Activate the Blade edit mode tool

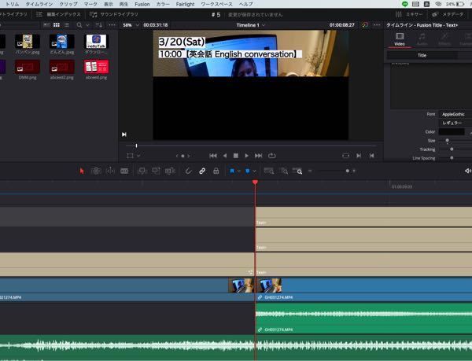coord(124,171)
